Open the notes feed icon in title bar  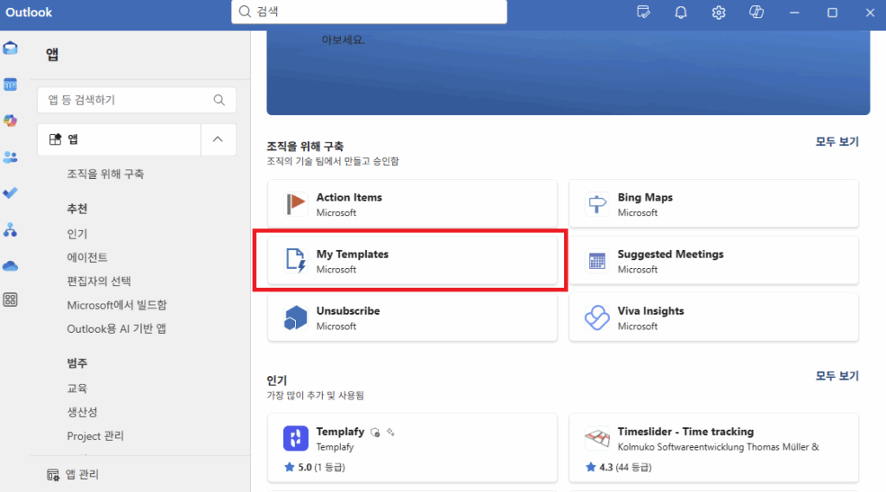point(643,12)
